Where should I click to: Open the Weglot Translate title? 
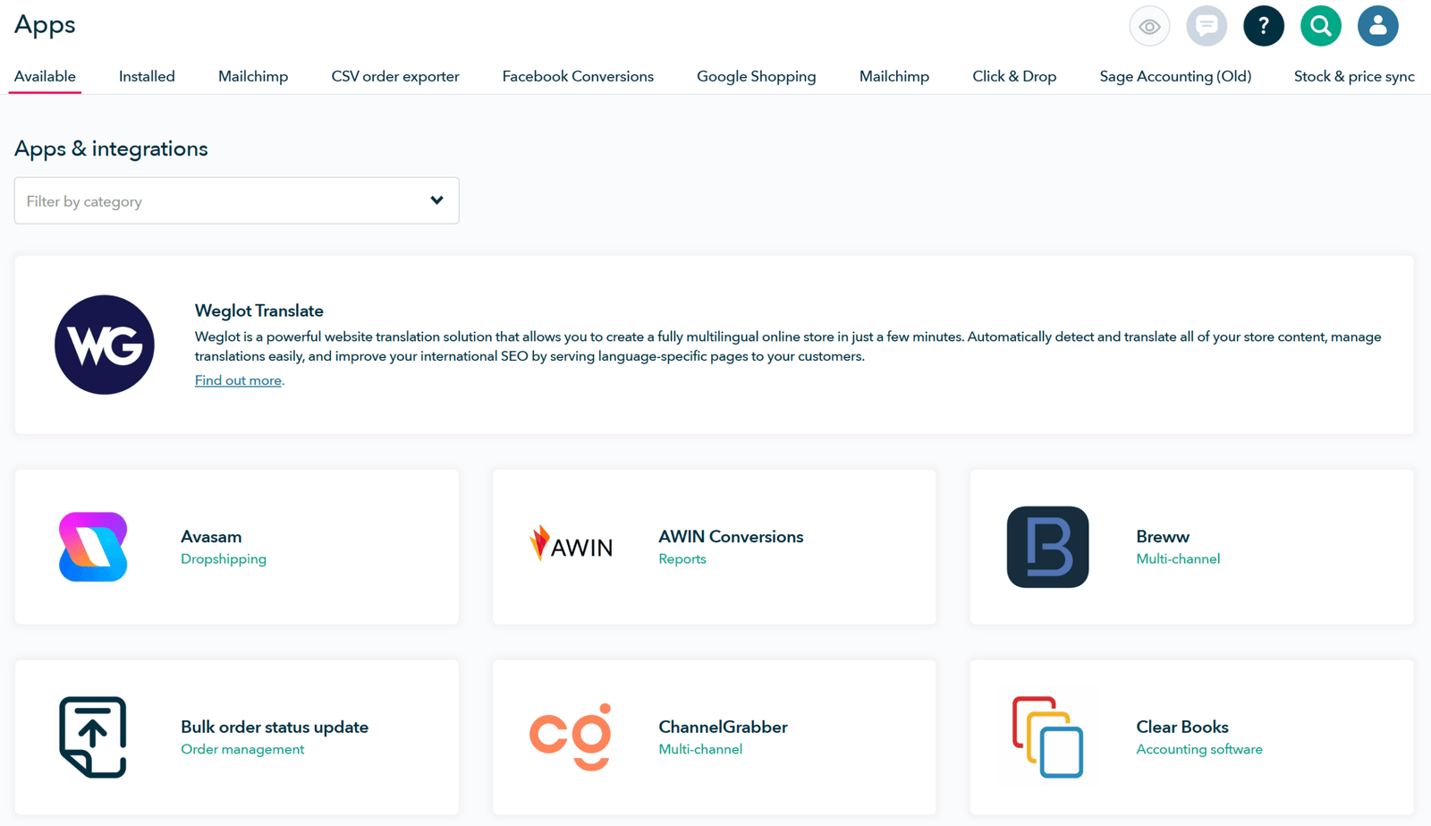[259, 311]
